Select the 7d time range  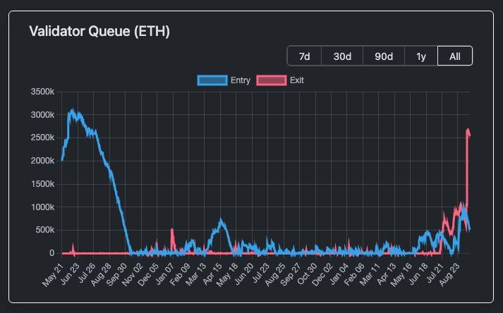coord(305,56)
